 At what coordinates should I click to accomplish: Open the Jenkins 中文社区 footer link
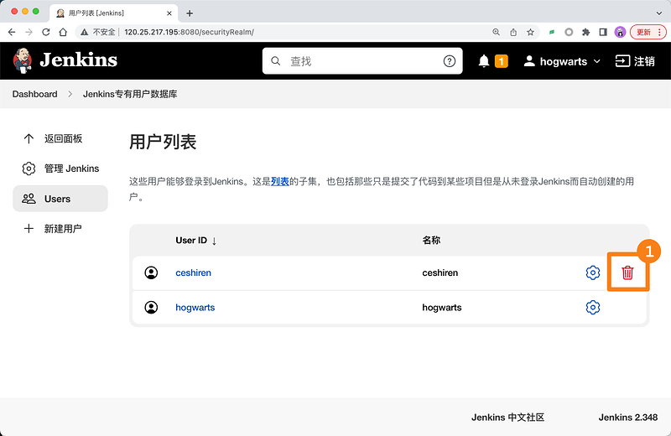point(507,418)
